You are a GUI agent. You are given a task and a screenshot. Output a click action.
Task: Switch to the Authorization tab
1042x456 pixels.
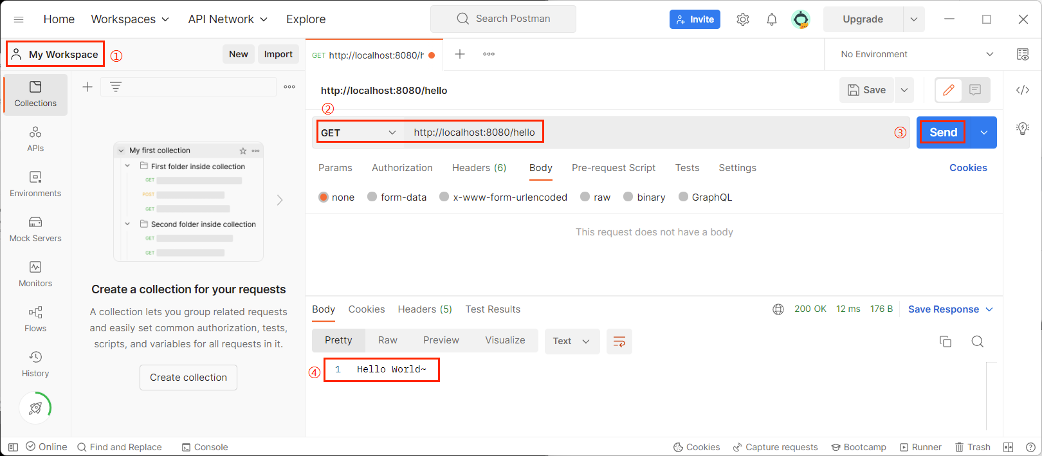402,168
